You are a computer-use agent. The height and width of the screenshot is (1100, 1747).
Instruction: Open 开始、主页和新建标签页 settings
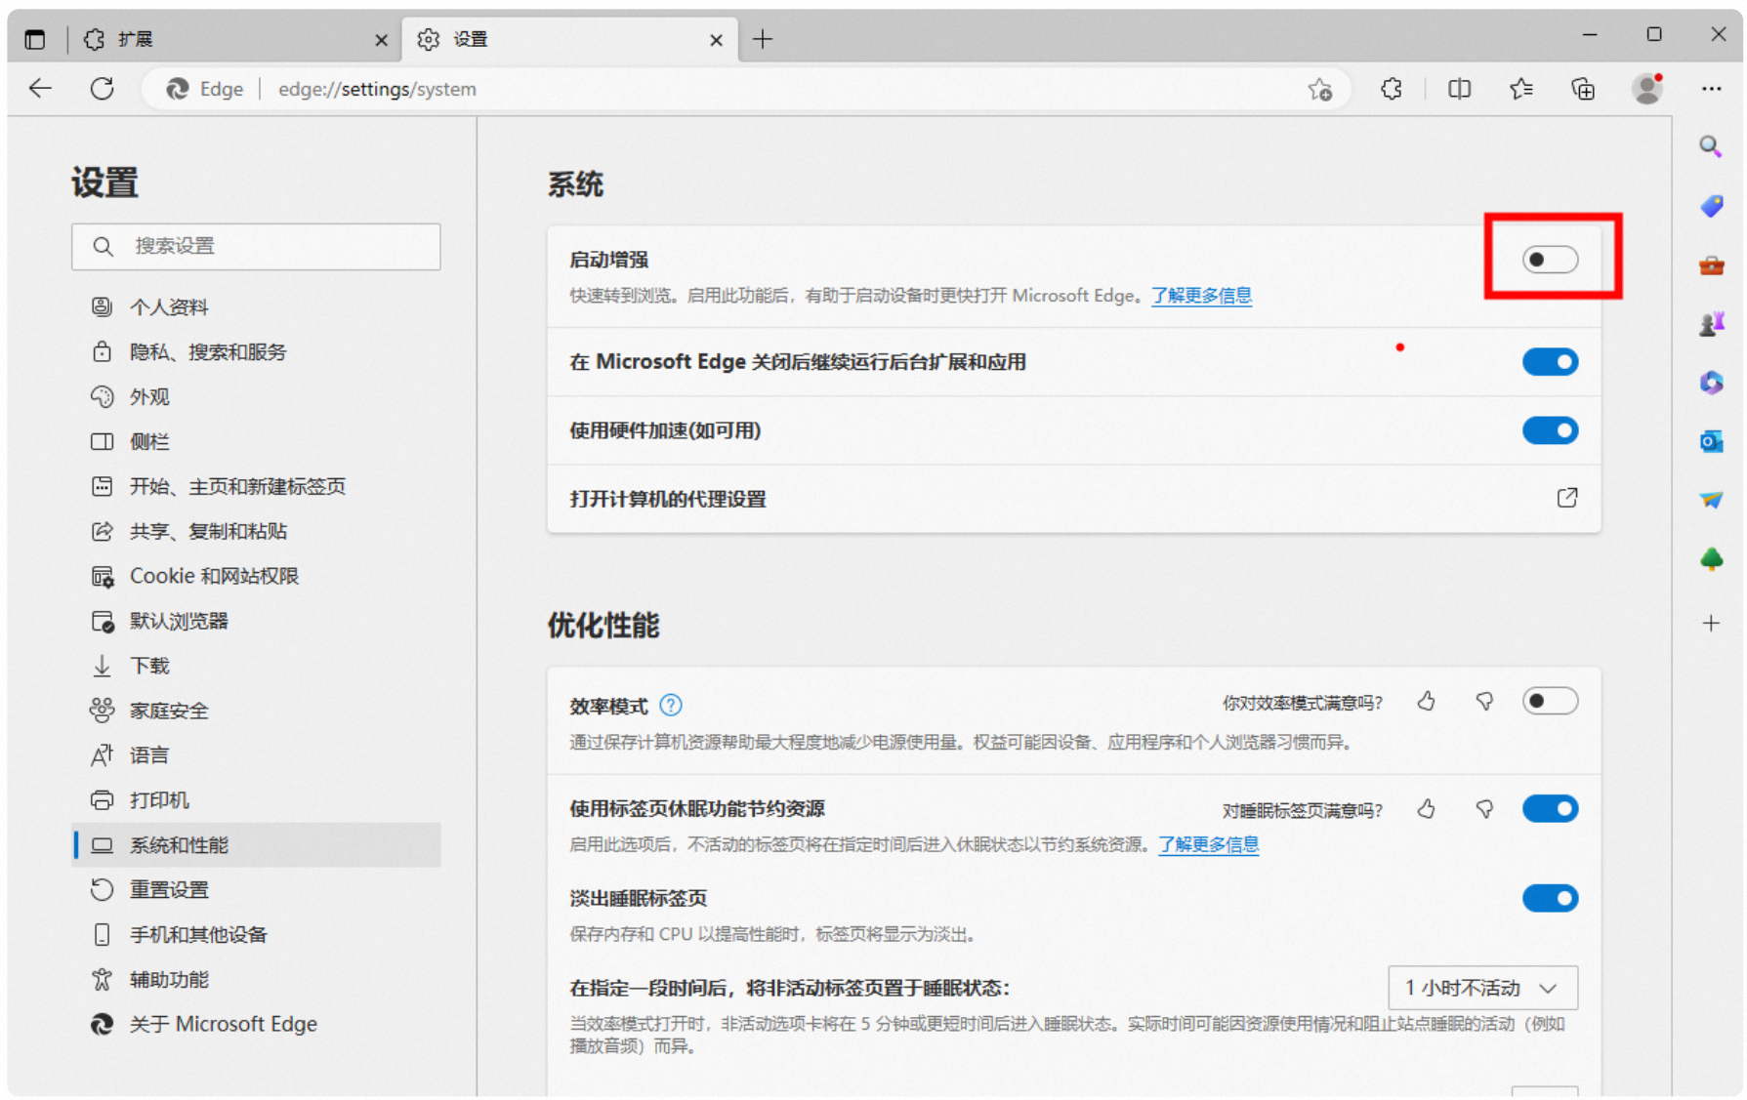point(257,487)
